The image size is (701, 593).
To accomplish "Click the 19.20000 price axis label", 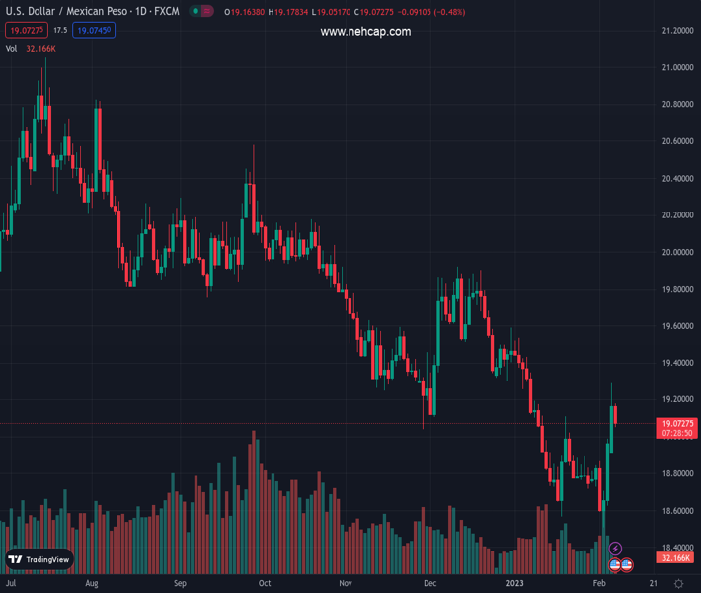I will pos(677,399).
